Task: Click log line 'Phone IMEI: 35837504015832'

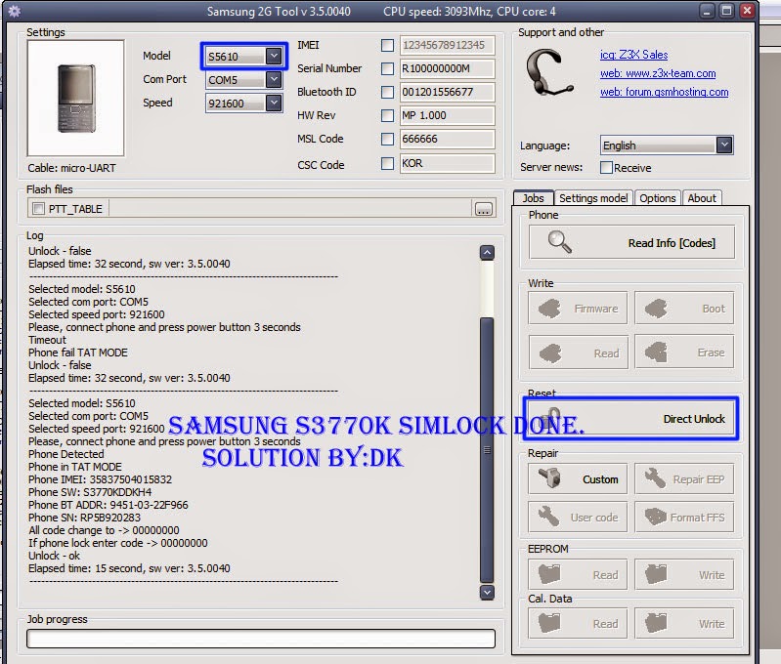Action: click(x=100, y=479)
